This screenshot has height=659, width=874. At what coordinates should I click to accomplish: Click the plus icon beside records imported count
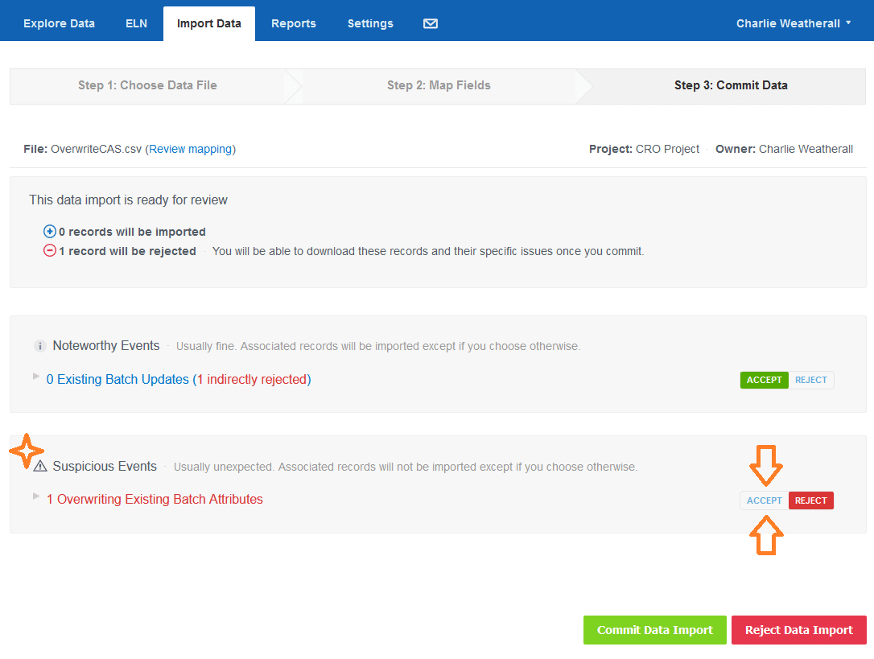coord(49,231)
